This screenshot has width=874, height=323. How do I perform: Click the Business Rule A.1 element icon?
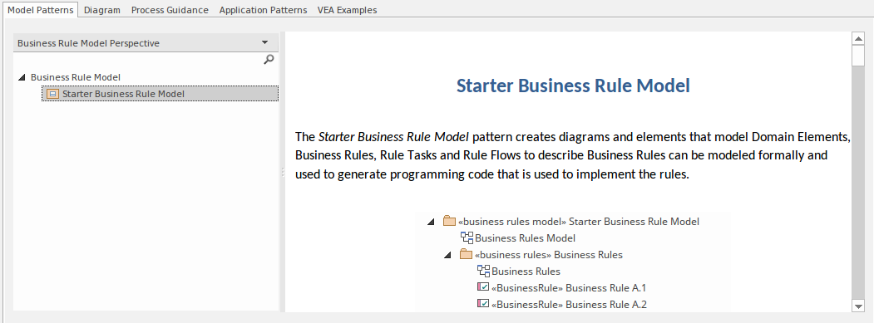(x=483, y=287)
